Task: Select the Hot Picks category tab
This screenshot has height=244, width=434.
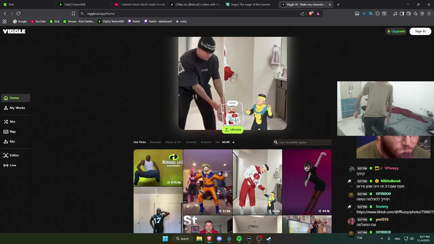Action: point(139,142)
